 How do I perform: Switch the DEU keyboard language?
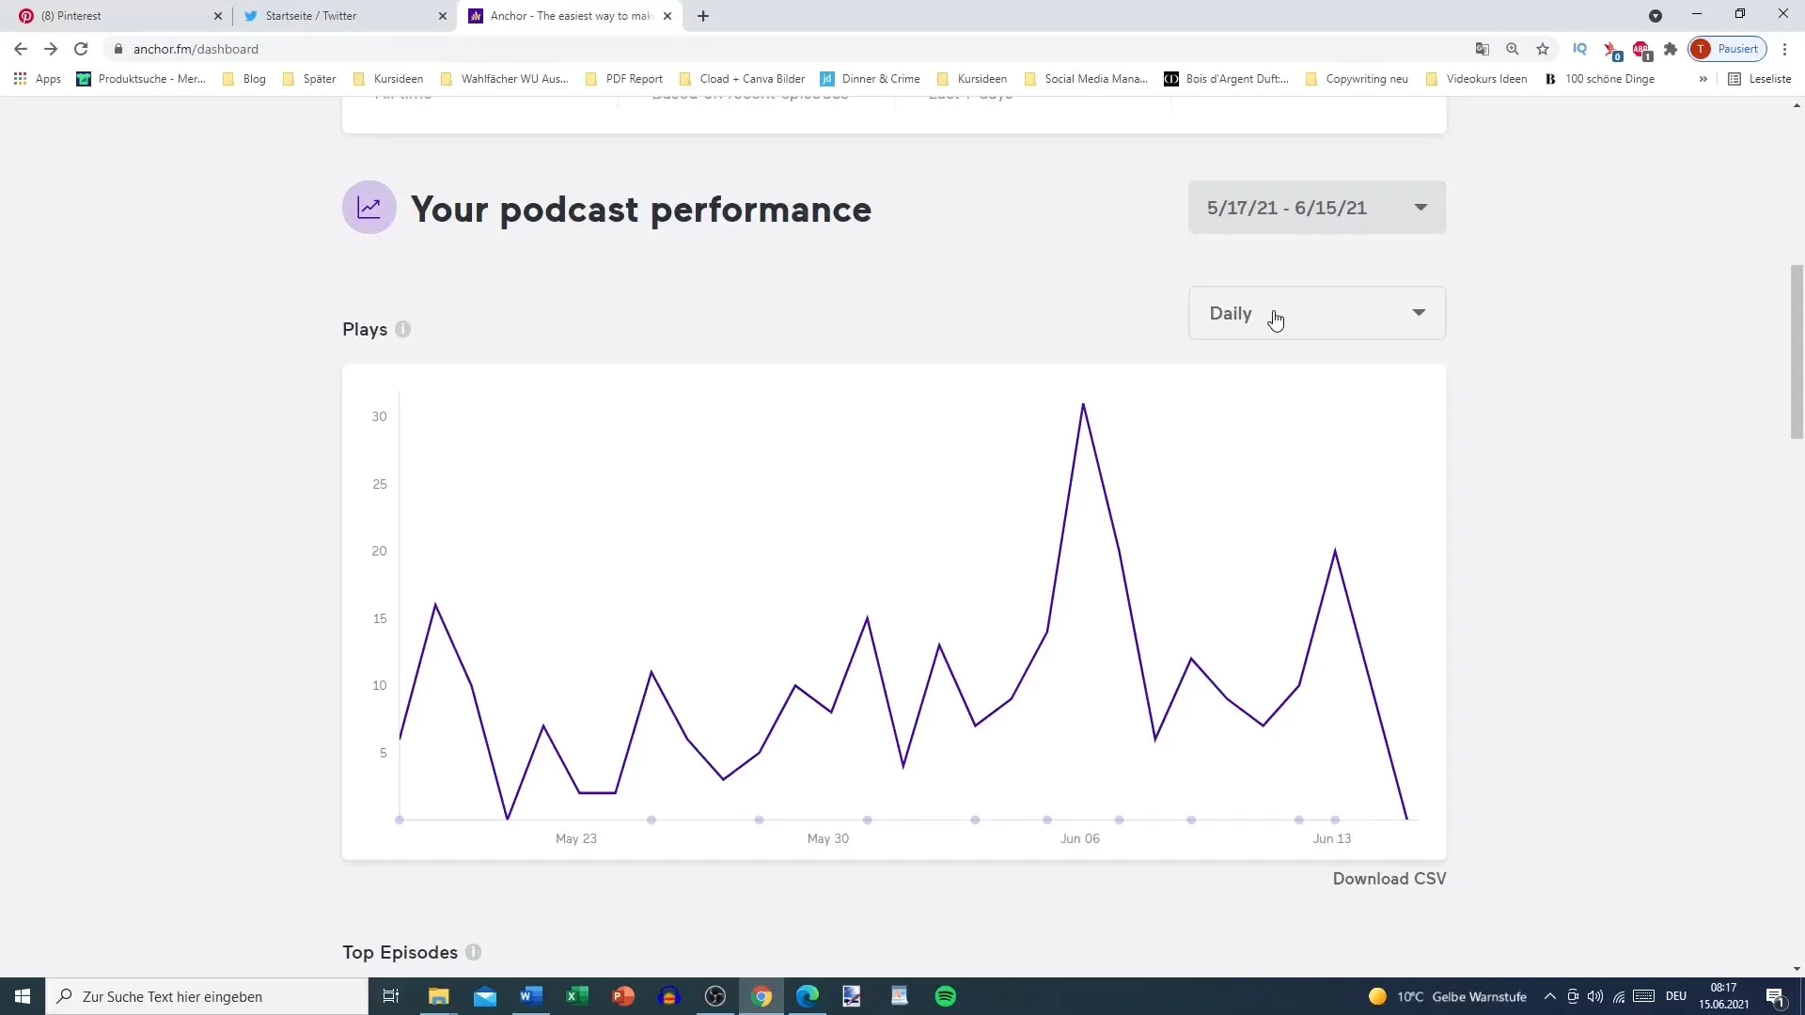1676,996
